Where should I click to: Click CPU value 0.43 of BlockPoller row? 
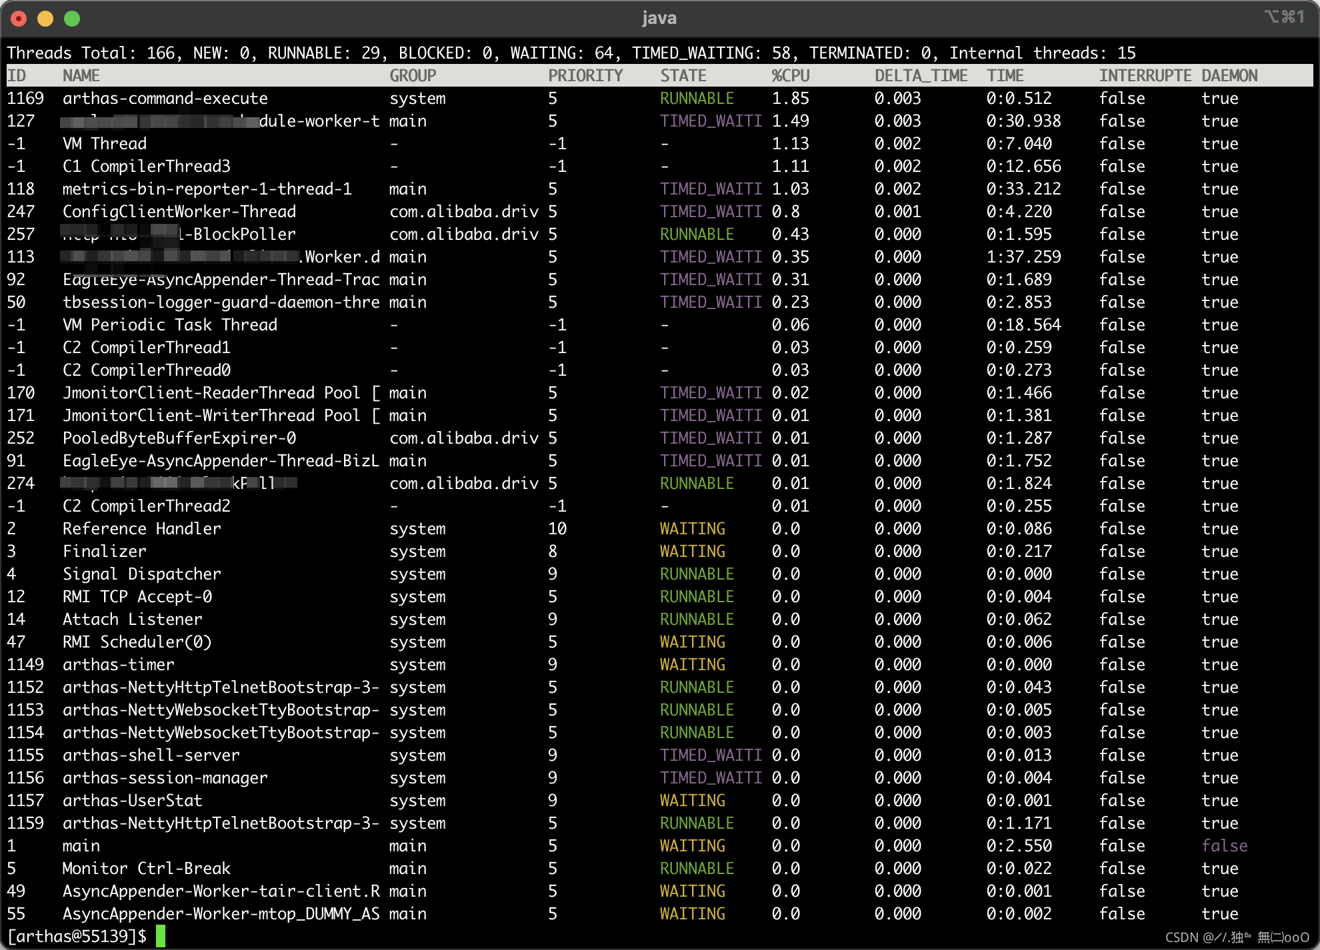(791, 235)
